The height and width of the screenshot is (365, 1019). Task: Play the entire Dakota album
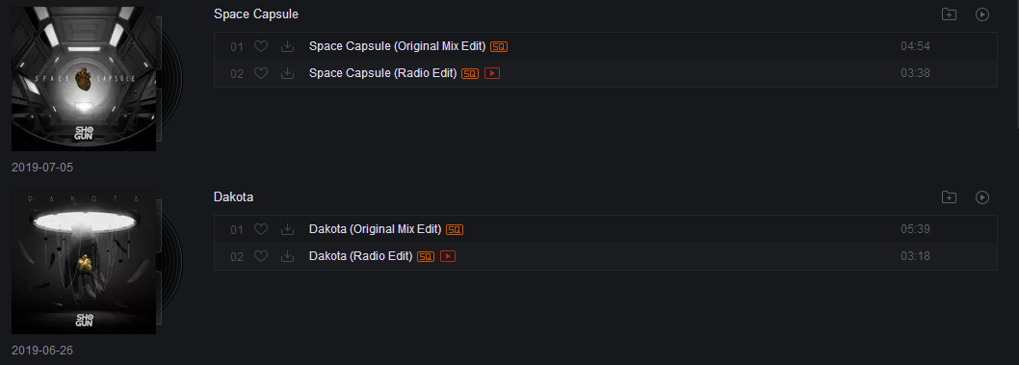982,196
